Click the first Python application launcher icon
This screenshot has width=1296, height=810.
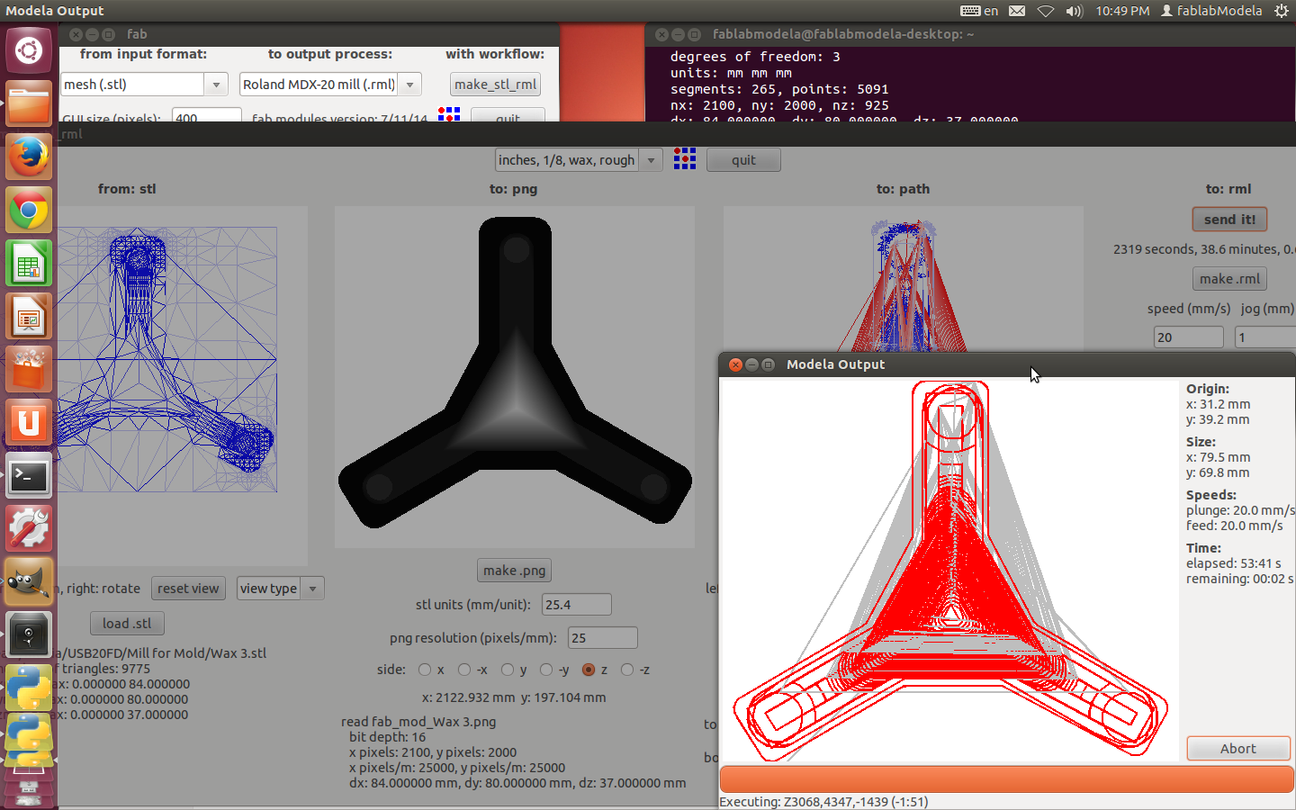click(x=29, y=688)
